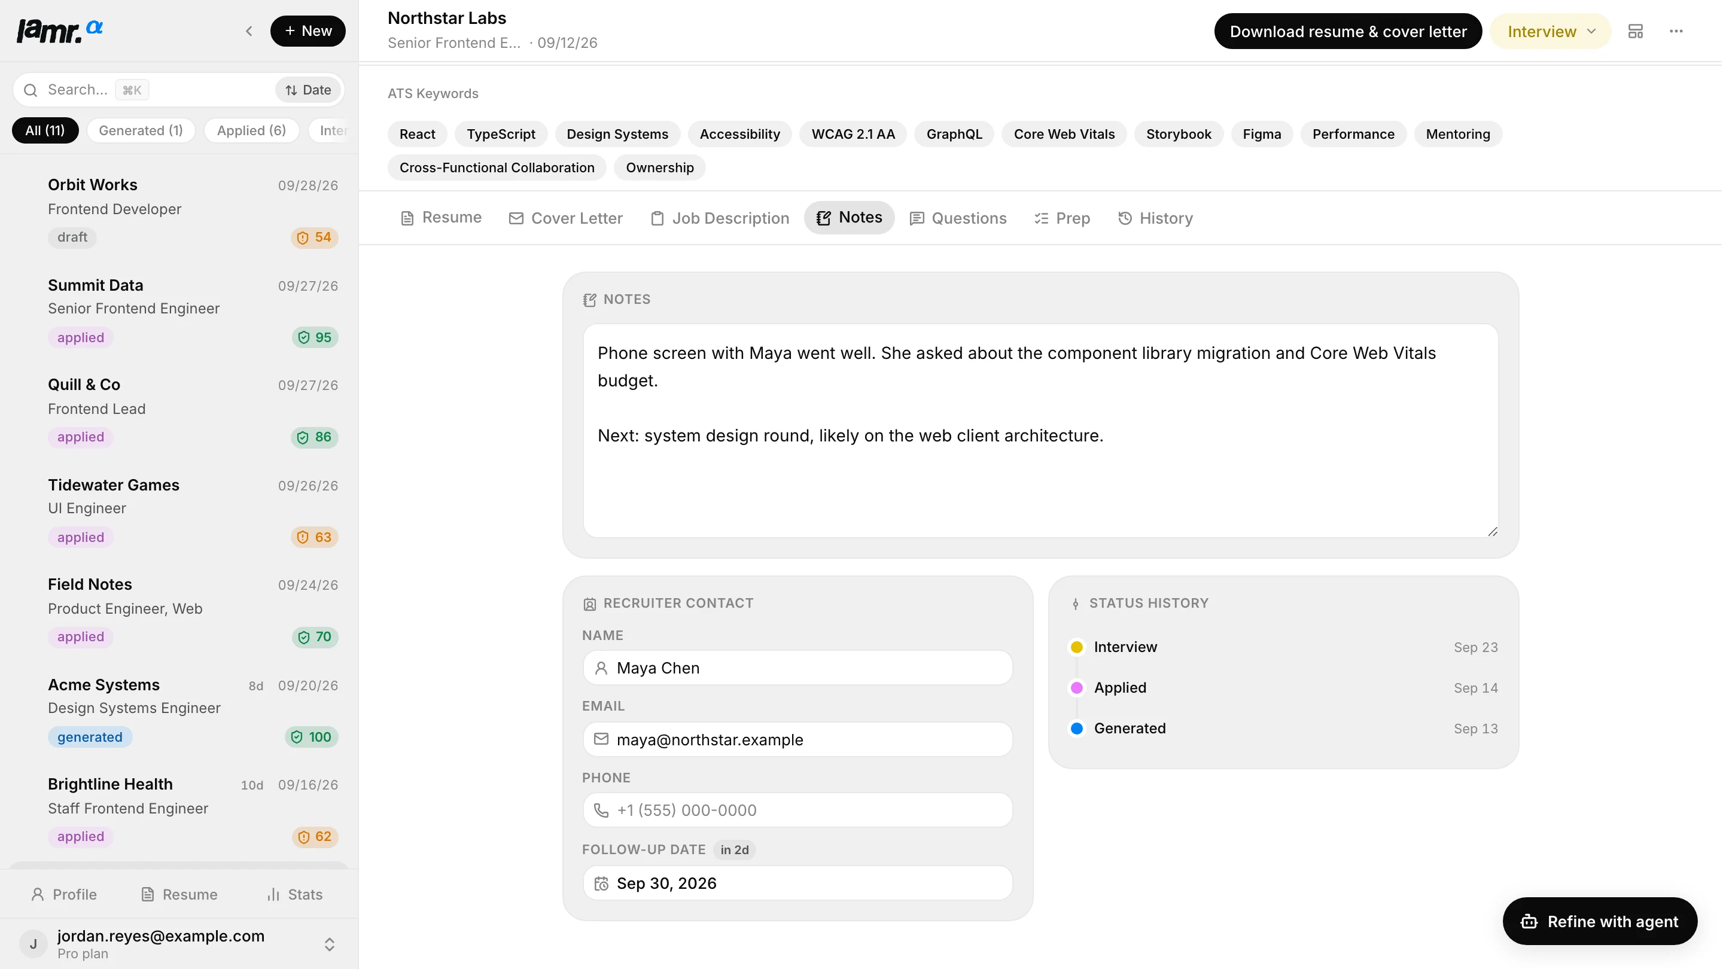Open the Questions tab
1723x969 pixels.
958,218
